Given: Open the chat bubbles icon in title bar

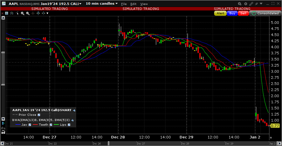Looking at the screenshot, I should point(240,3).
